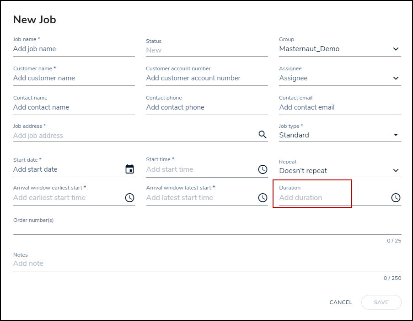Focus the customer account number field
Viewport: 413px width, 321px height.
click(207, 78)
